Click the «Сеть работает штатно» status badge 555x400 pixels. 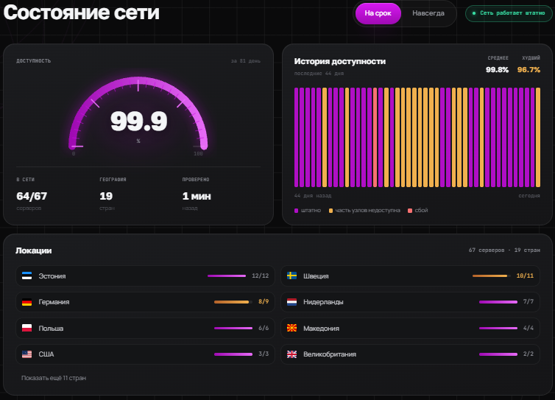[509, 13]
